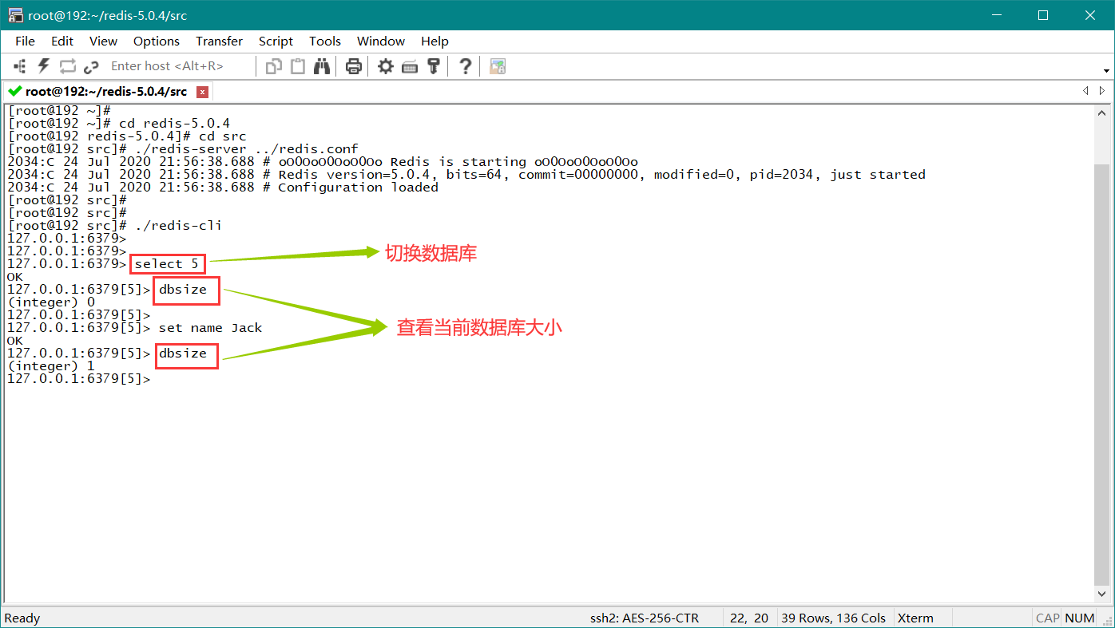Screen dimensions: 1115x628
Task: Click the Quick Connect lightning bolt icon
Action: [44, 66]
